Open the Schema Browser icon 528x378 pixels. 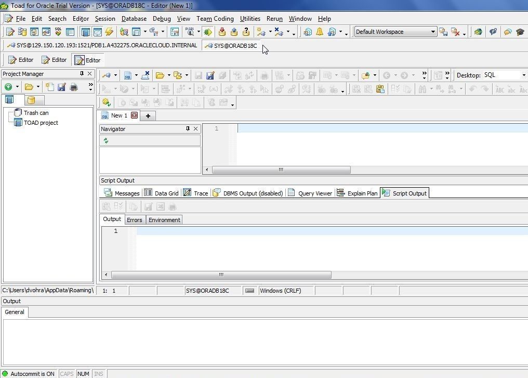[x=22, y=32]
